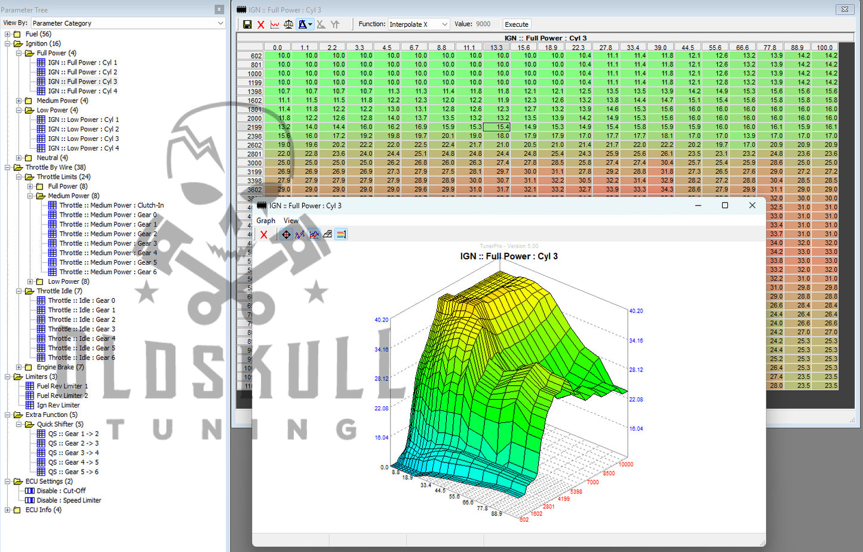Image resolution: width=863 pixels, height=552 pixels.
Task: Open the Graph menu
Action: coord(266,220)
